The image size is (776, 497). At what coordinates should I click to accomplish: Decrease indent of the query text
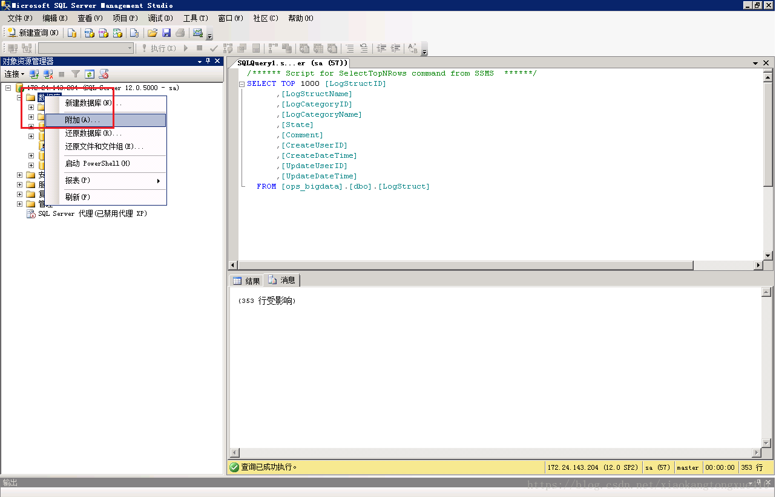381,48
